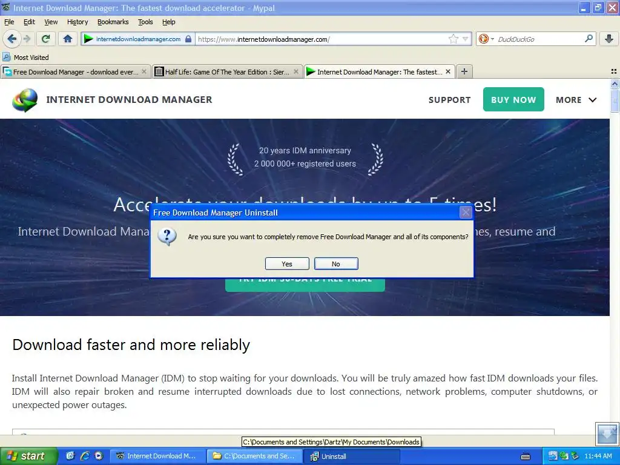Expand the MORE dropdown menu

[x=576, y=100]
